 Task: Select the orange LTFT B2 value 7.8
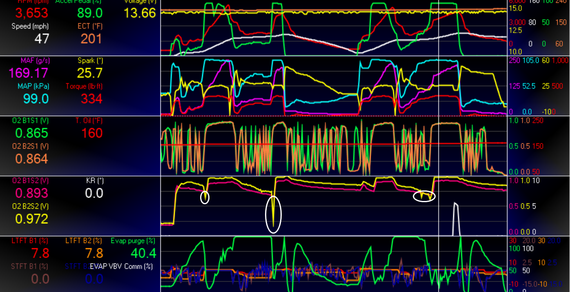94,253
